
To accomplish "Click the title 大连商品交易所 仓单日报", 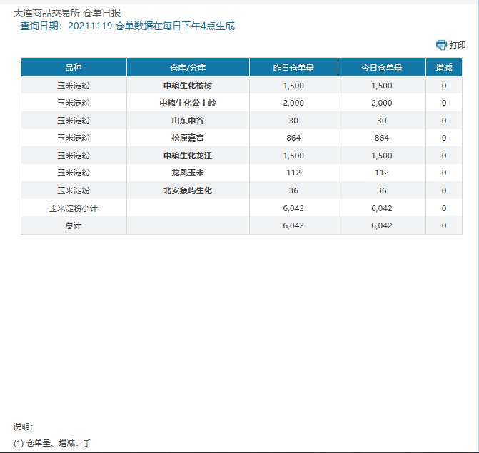I will (x=67, y=13).
